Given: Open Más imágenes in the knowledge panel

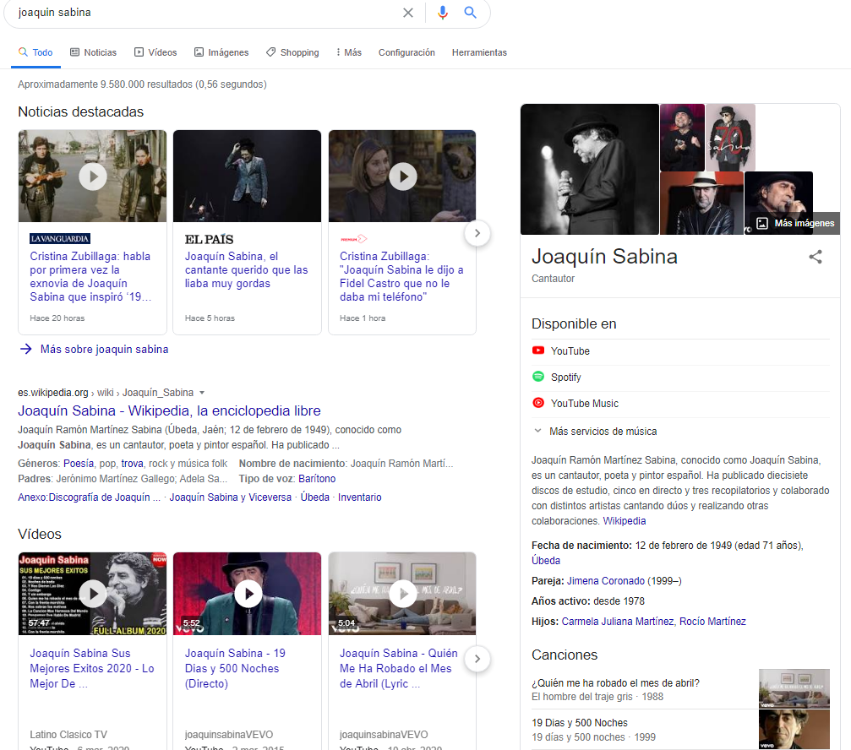Looking at the screenshot, I should 794,223.
